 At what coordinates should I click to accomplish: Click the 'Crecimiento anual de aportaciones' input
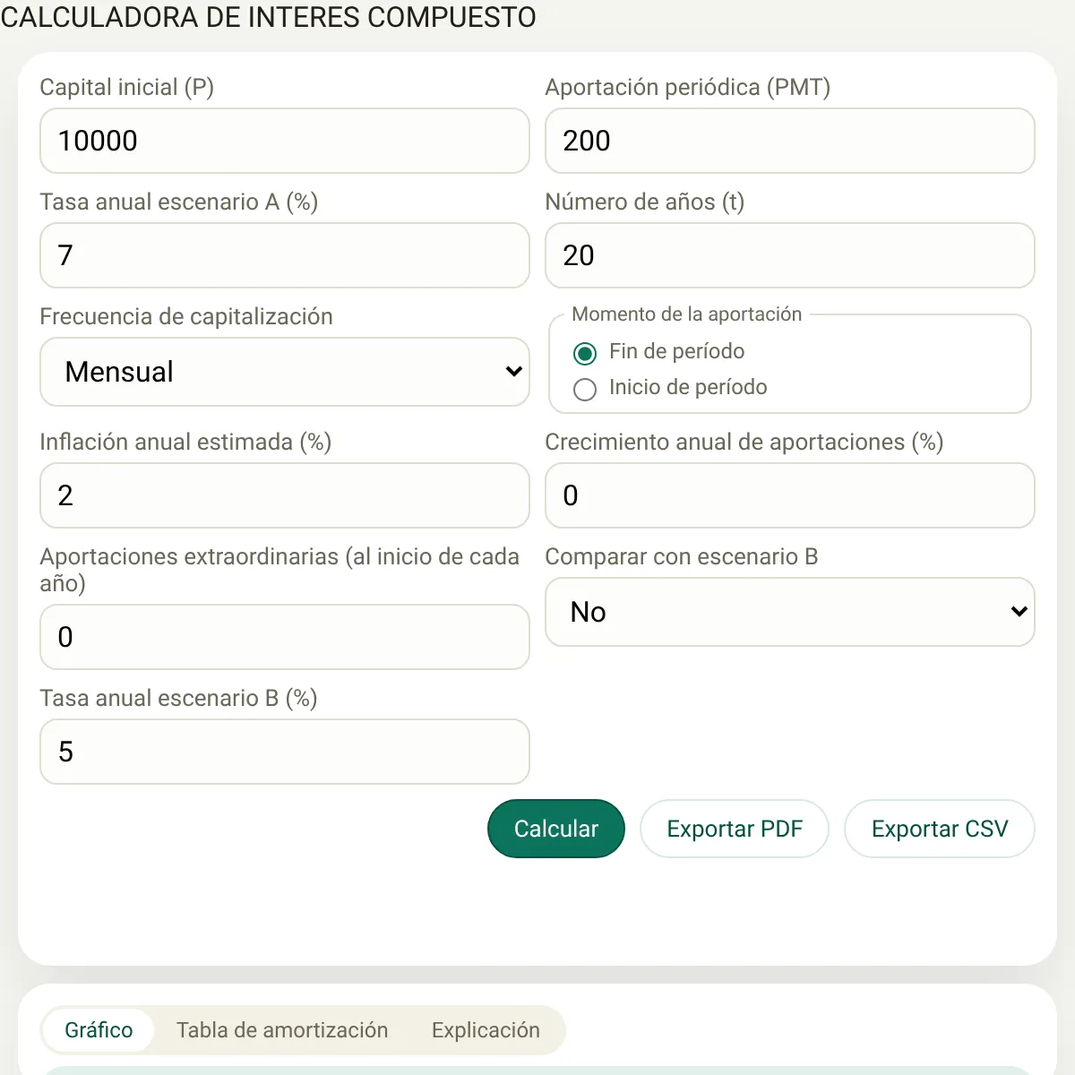789,495
